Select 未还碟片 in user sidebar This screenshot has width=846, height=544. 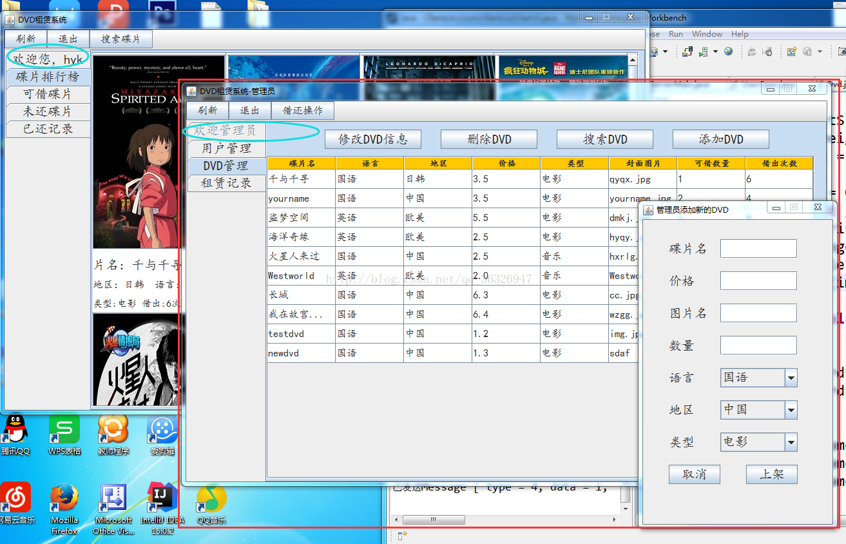(x=48, y=112)
